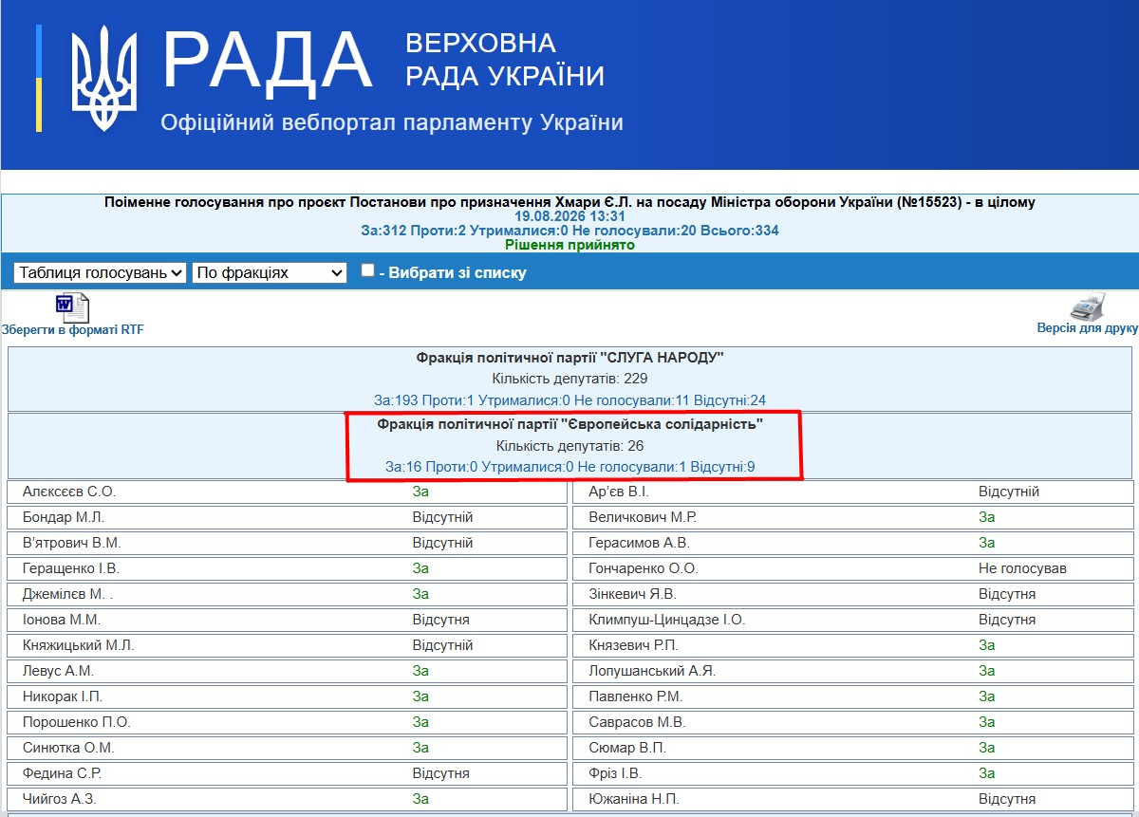Click the name Чийгоз А.З.
The width and height of the screenshot is (1139, 817).
click(60, 799)
